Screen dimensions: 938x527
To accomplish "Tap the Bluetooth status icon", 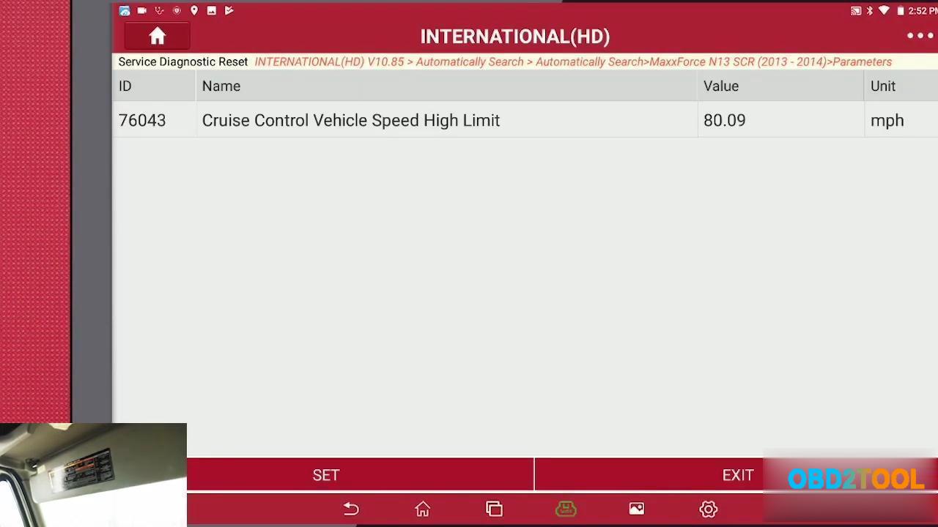I will (870, 10).
